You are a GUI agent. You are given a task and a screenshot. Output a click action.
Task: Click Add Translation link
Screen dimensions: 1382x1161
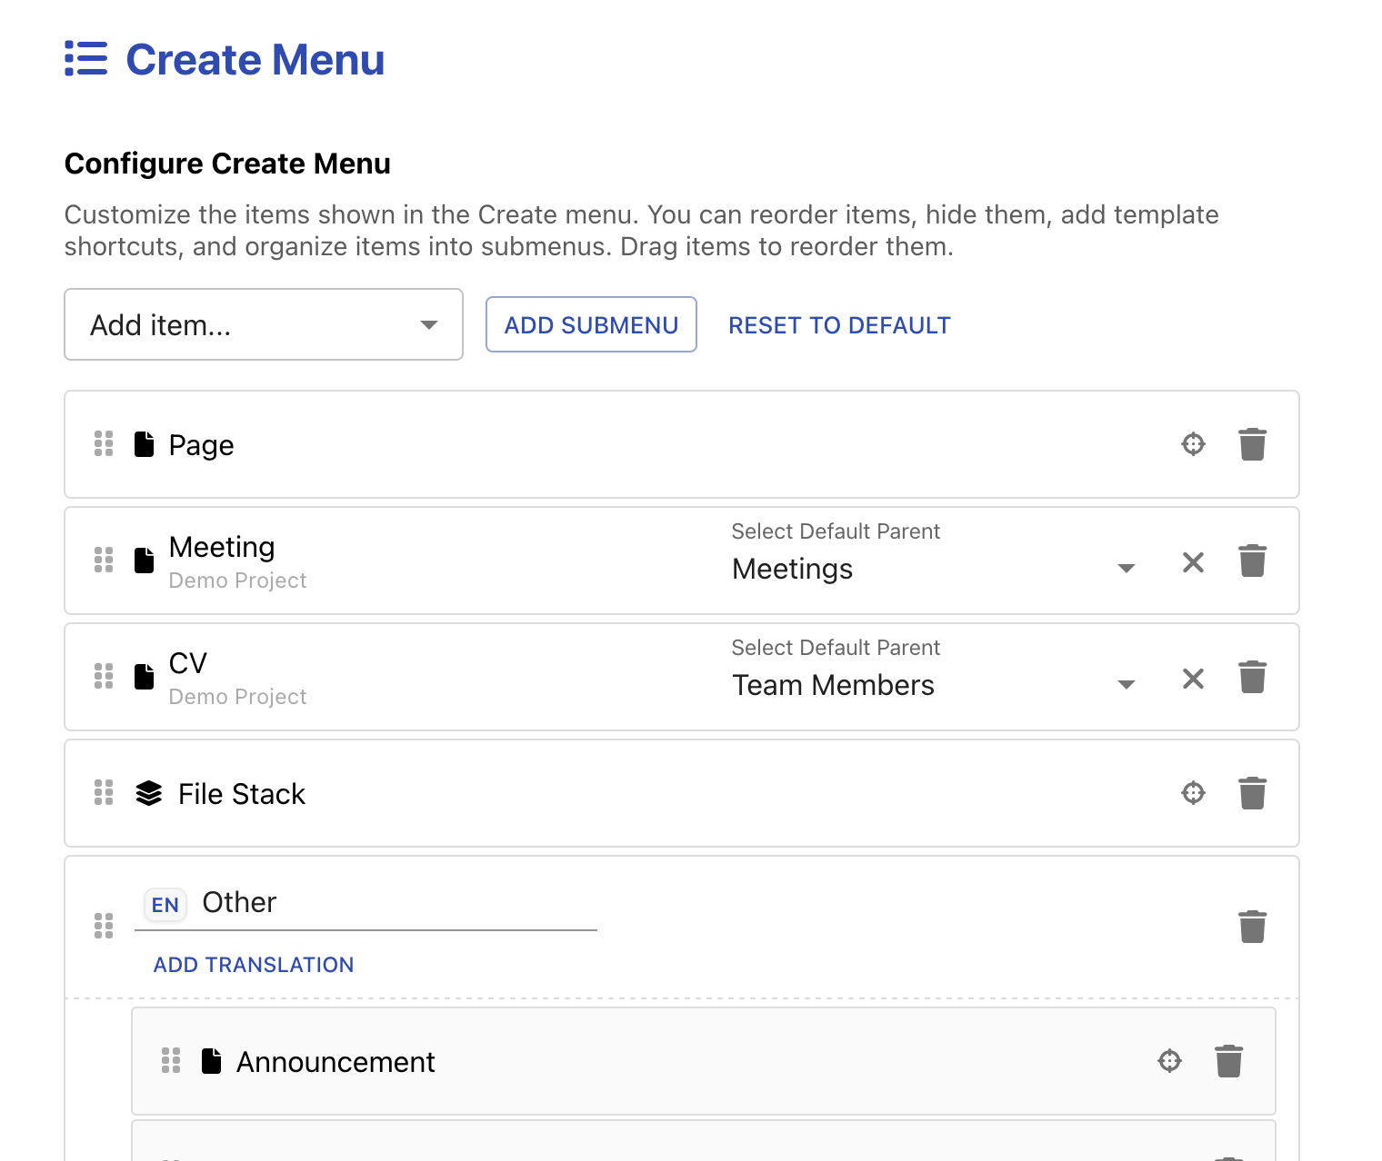point(254,965)
